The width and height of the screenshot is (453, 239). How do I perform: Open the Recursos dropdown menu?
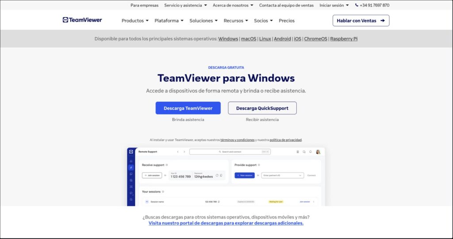[x=236, y=21]
